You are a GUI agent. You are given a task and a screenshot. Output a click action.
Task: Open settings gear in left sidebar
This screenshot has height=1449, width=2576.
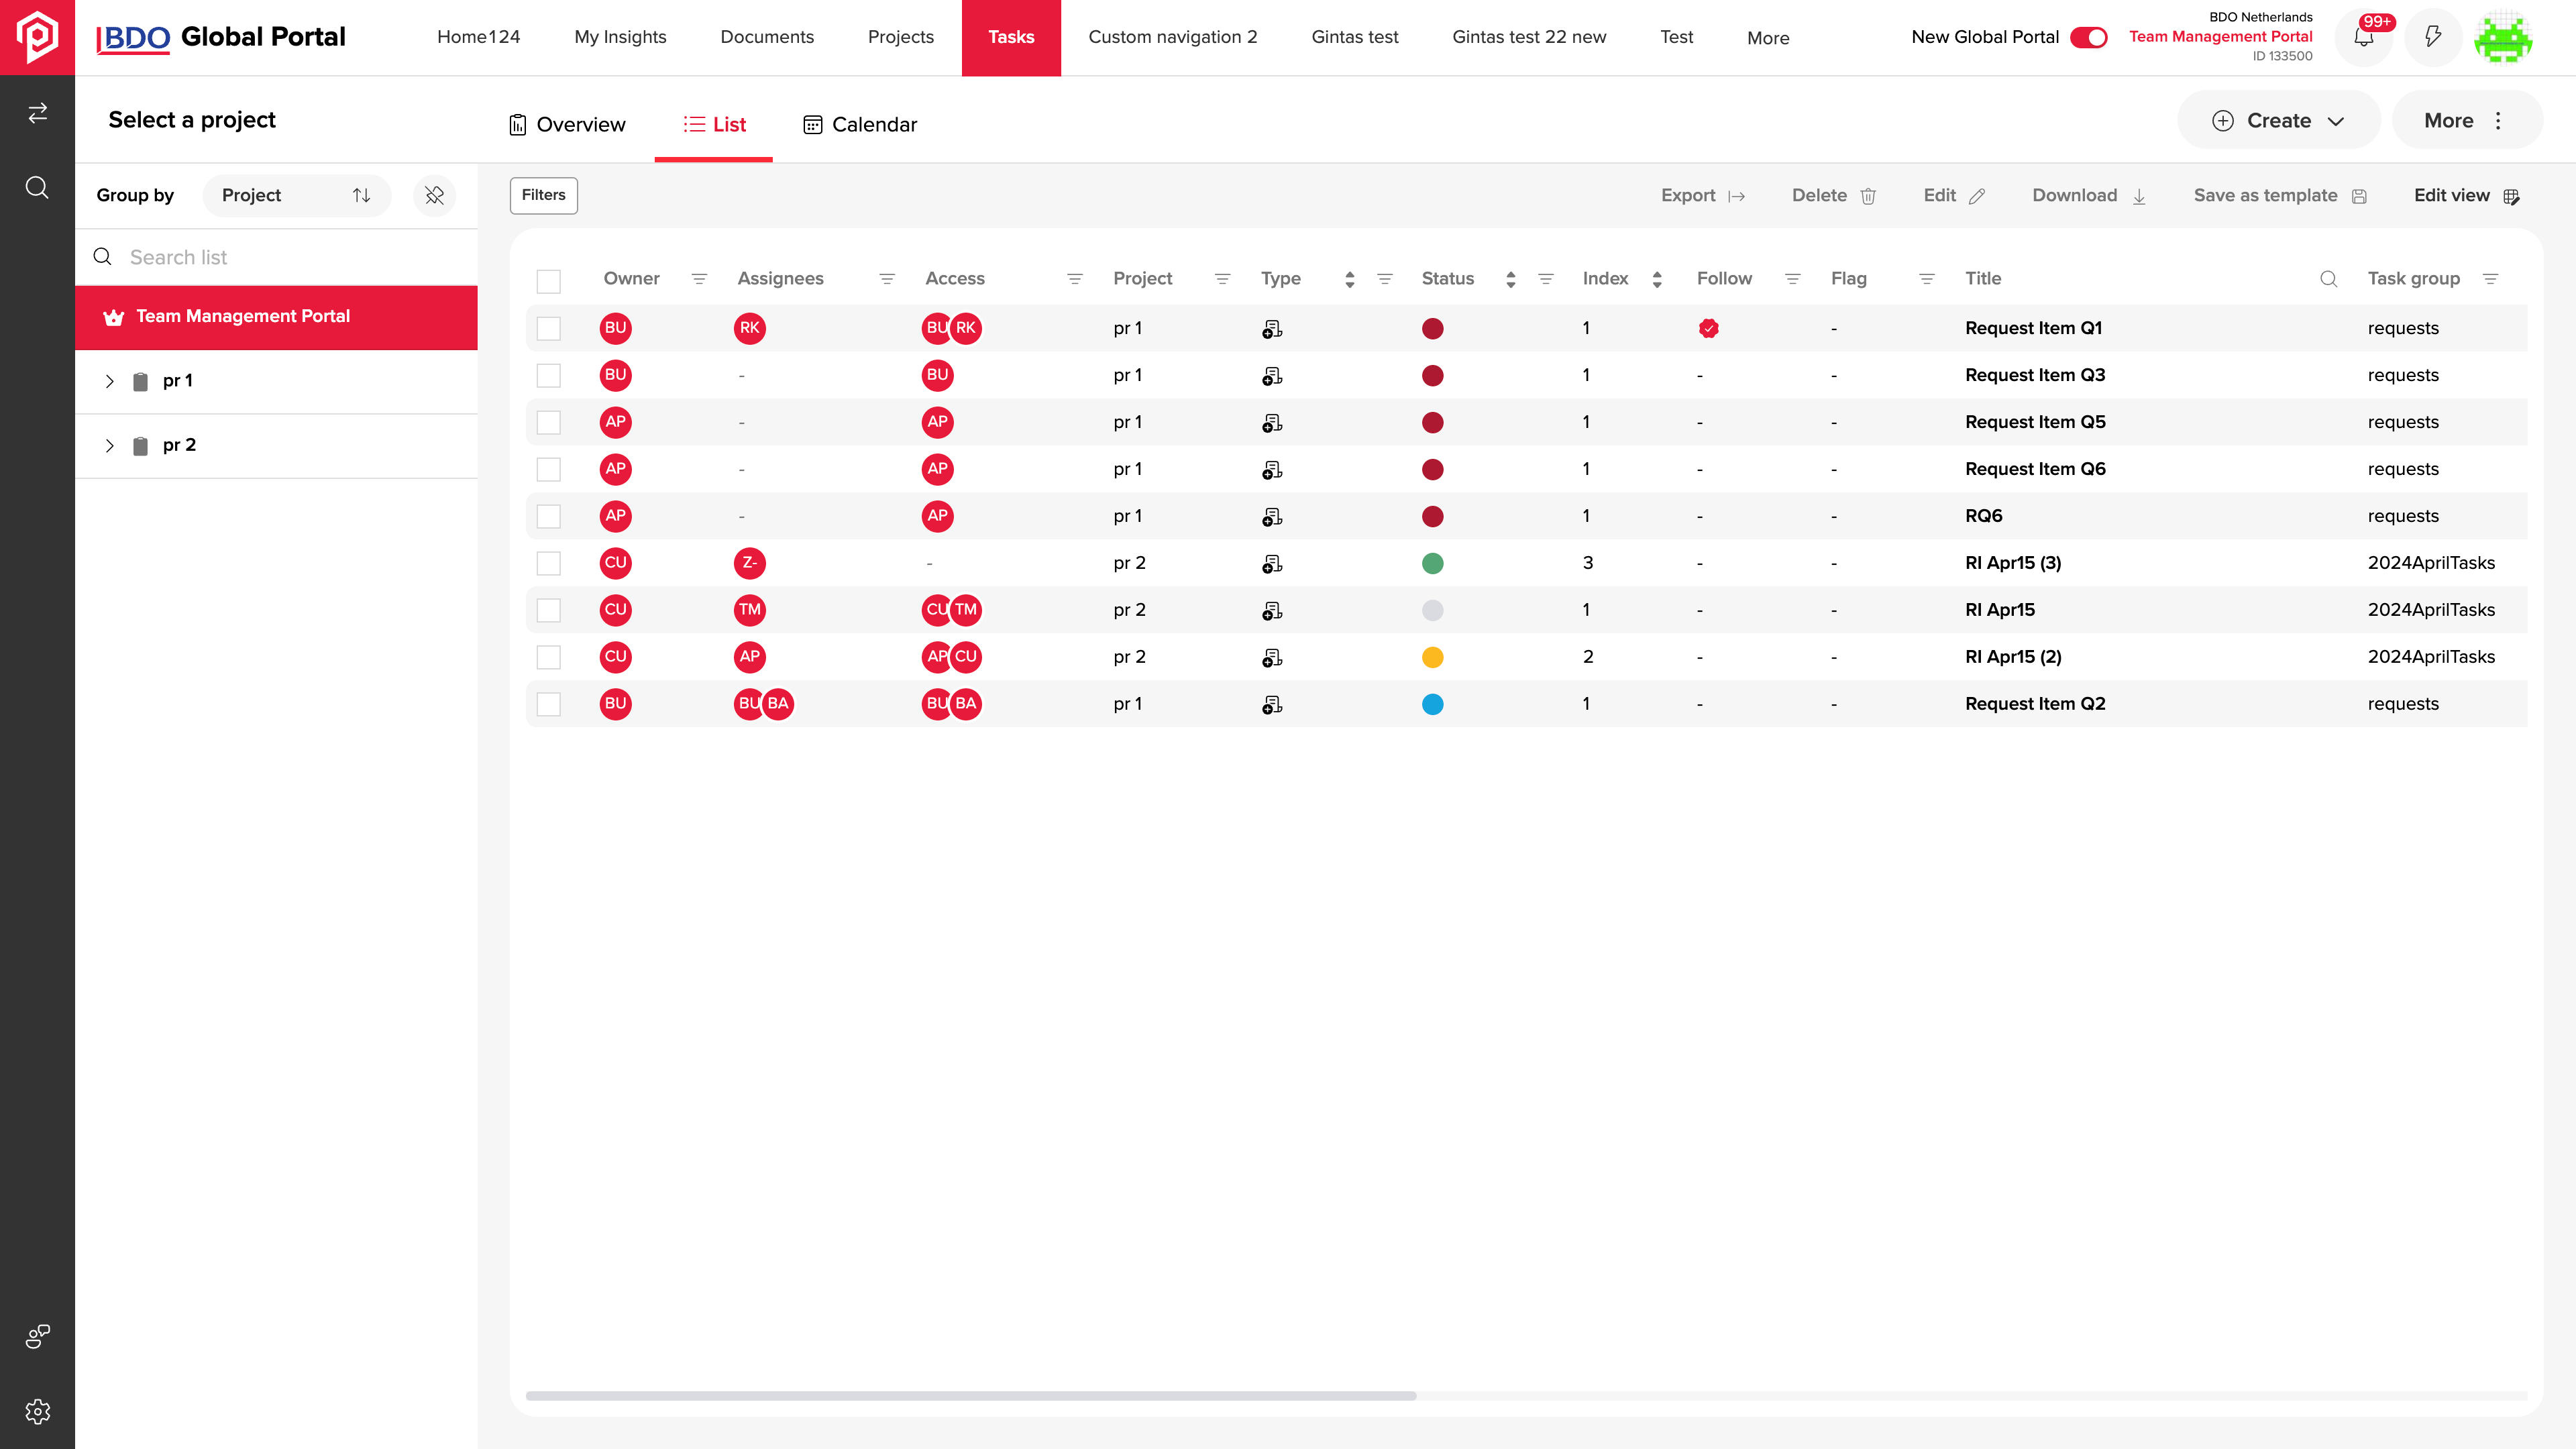37,1411
